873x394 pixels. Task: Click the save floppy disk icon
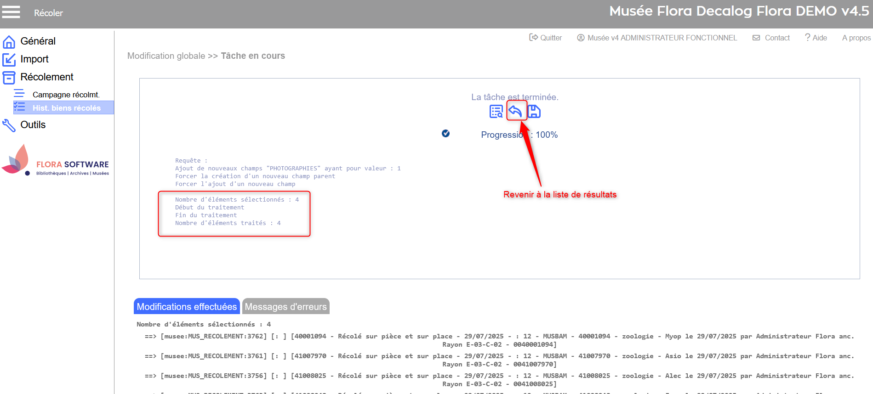pos(534,112)
